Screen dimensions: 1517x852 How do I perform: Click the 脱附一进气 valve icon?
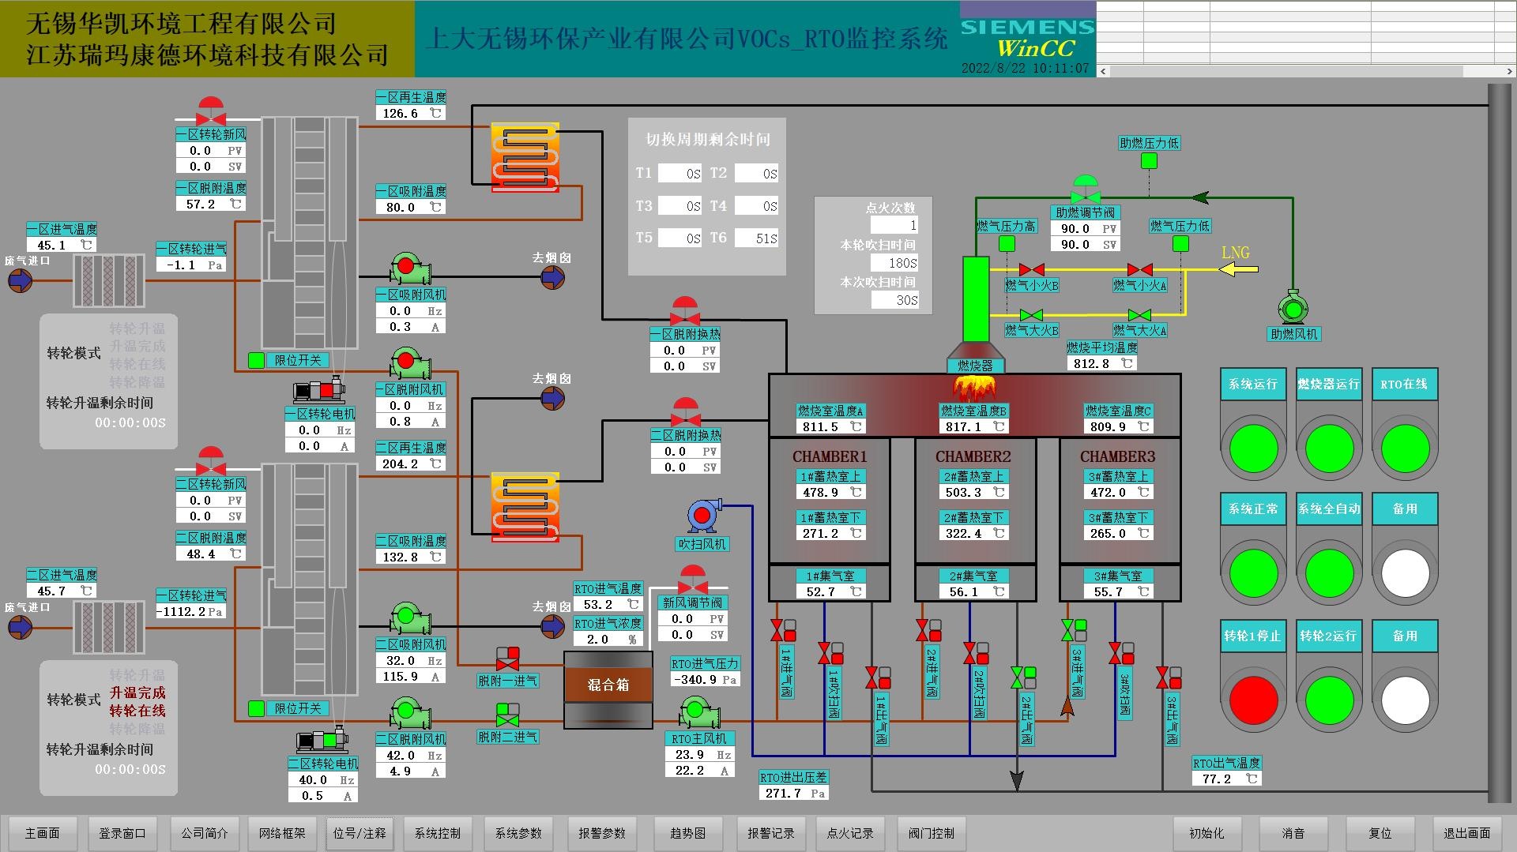point(507,659)
